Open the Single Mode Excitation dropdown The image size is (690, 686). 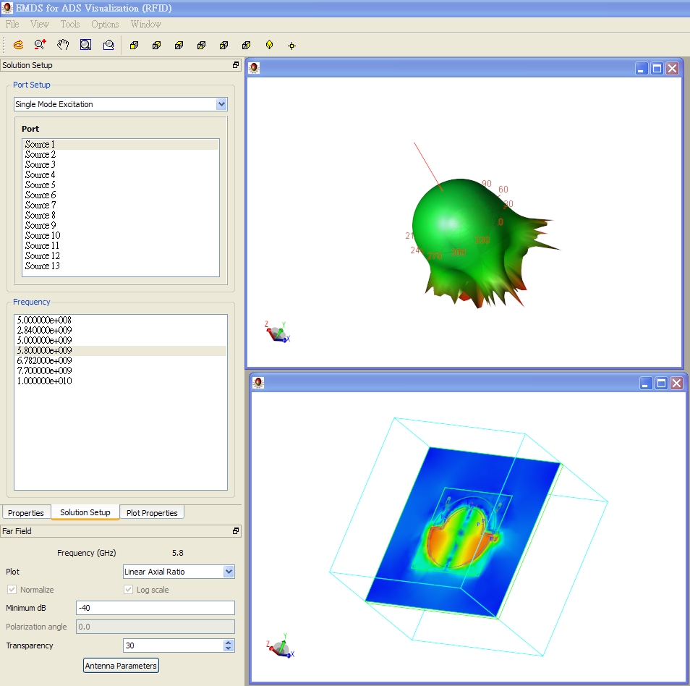pos(221,104)
